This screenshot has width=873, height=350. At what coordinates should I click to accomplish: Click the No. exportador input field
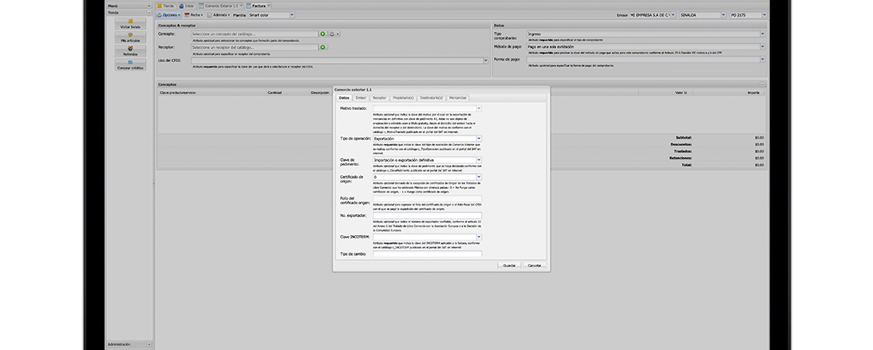coord(427,215)
